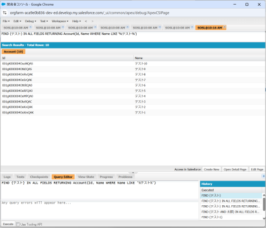The width and height of the screenshot is (266, 228).
Task: Switch to the Problems tab
Action: (x=125, y=177)
